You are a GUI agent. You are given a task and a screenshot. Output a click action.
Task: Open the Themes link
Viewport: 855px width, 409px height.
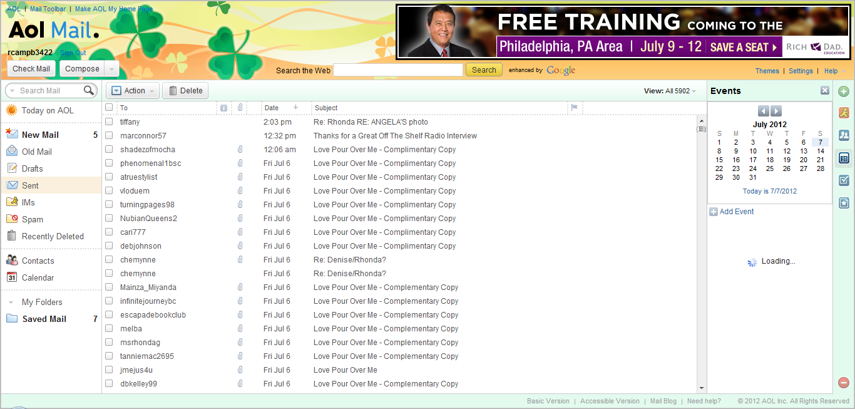point(767,71)
